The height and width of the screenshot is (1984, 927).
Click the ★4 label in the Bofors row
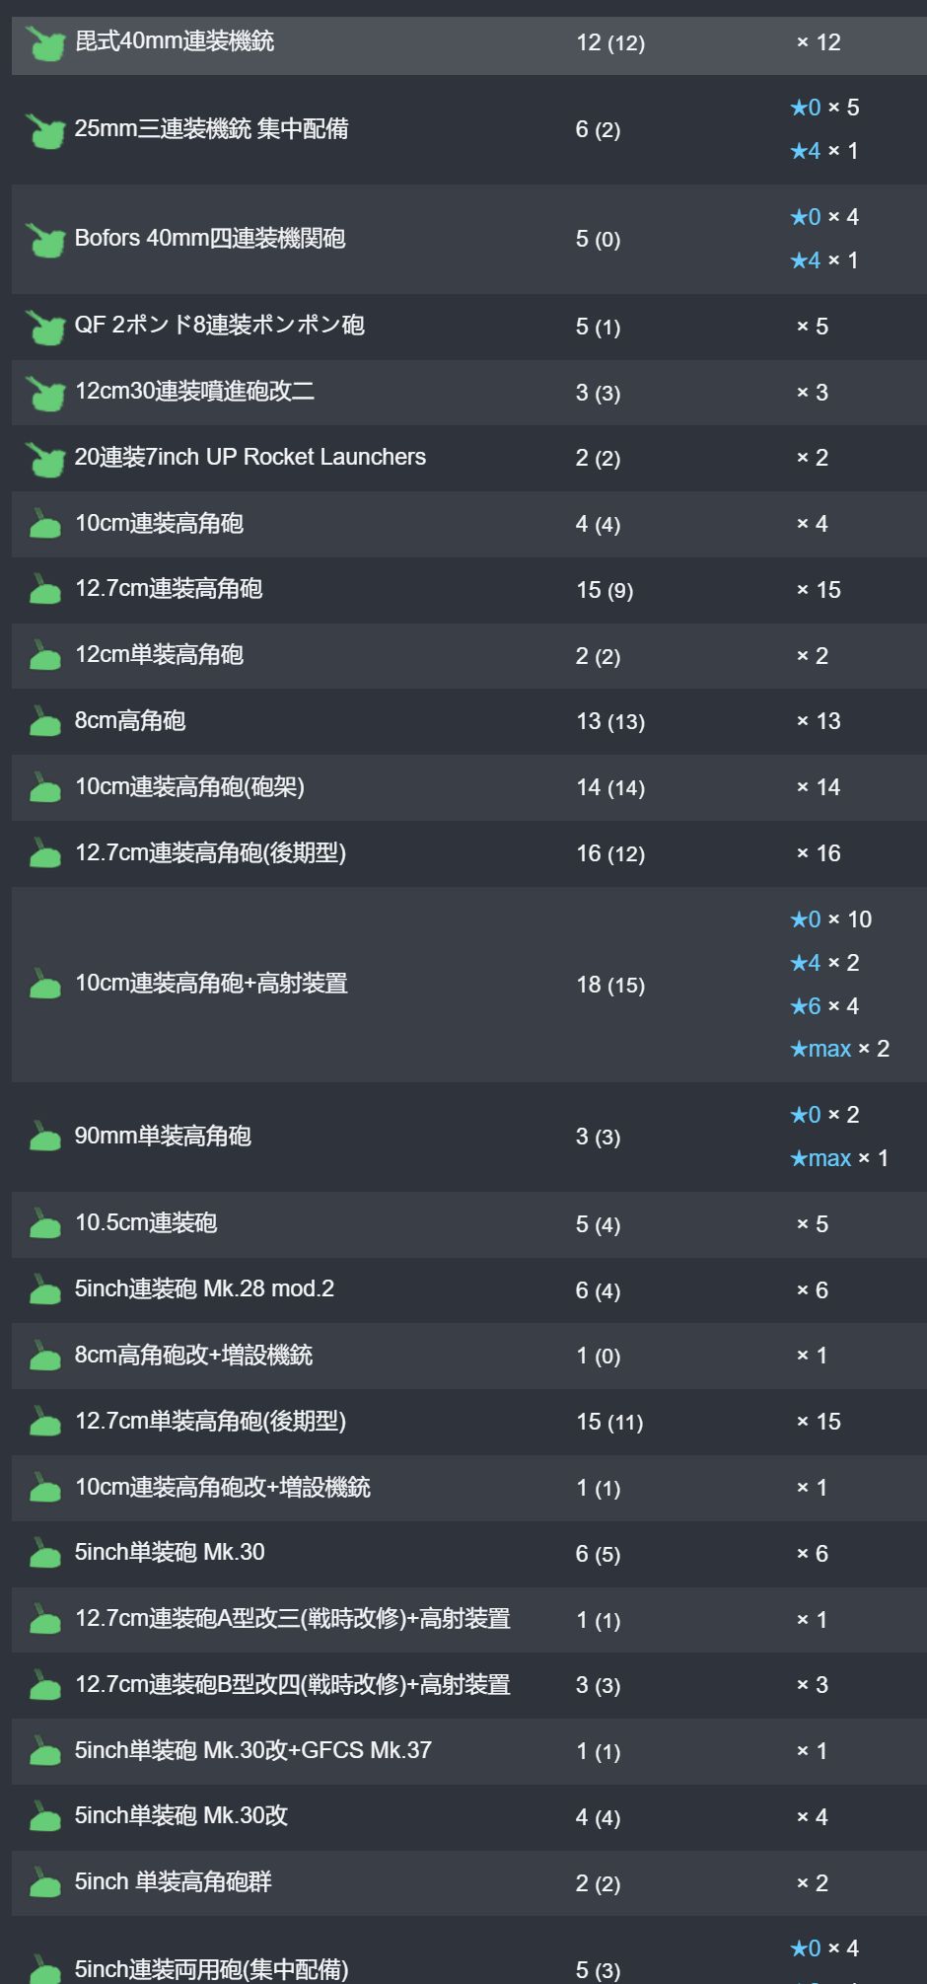(805, 260)
